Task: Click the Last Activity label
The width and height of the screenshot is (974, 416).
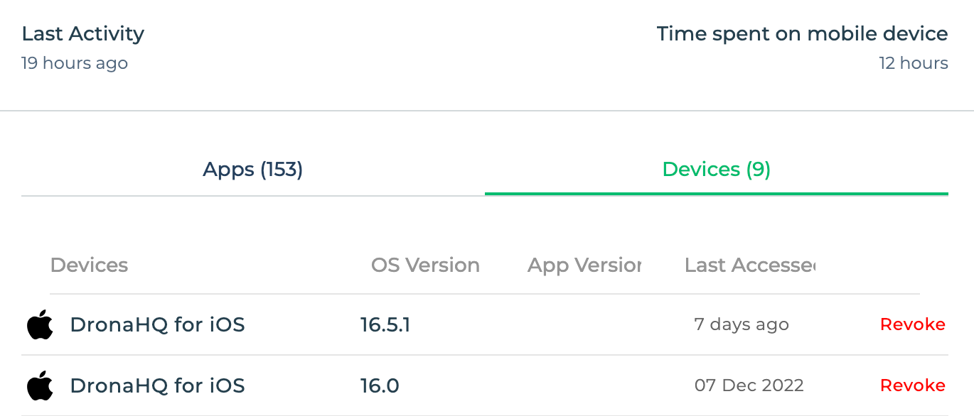Action: pos(83,33)
